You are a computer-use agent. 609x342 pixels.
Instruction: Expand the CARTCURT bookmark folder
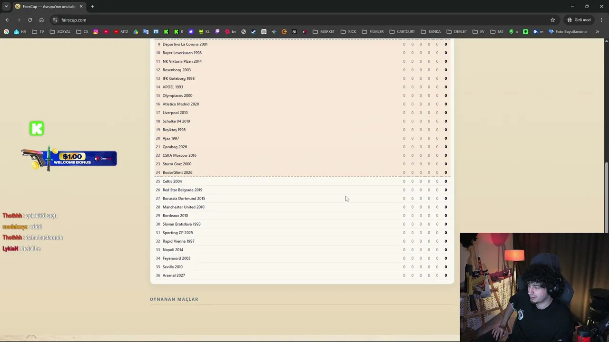402,32
